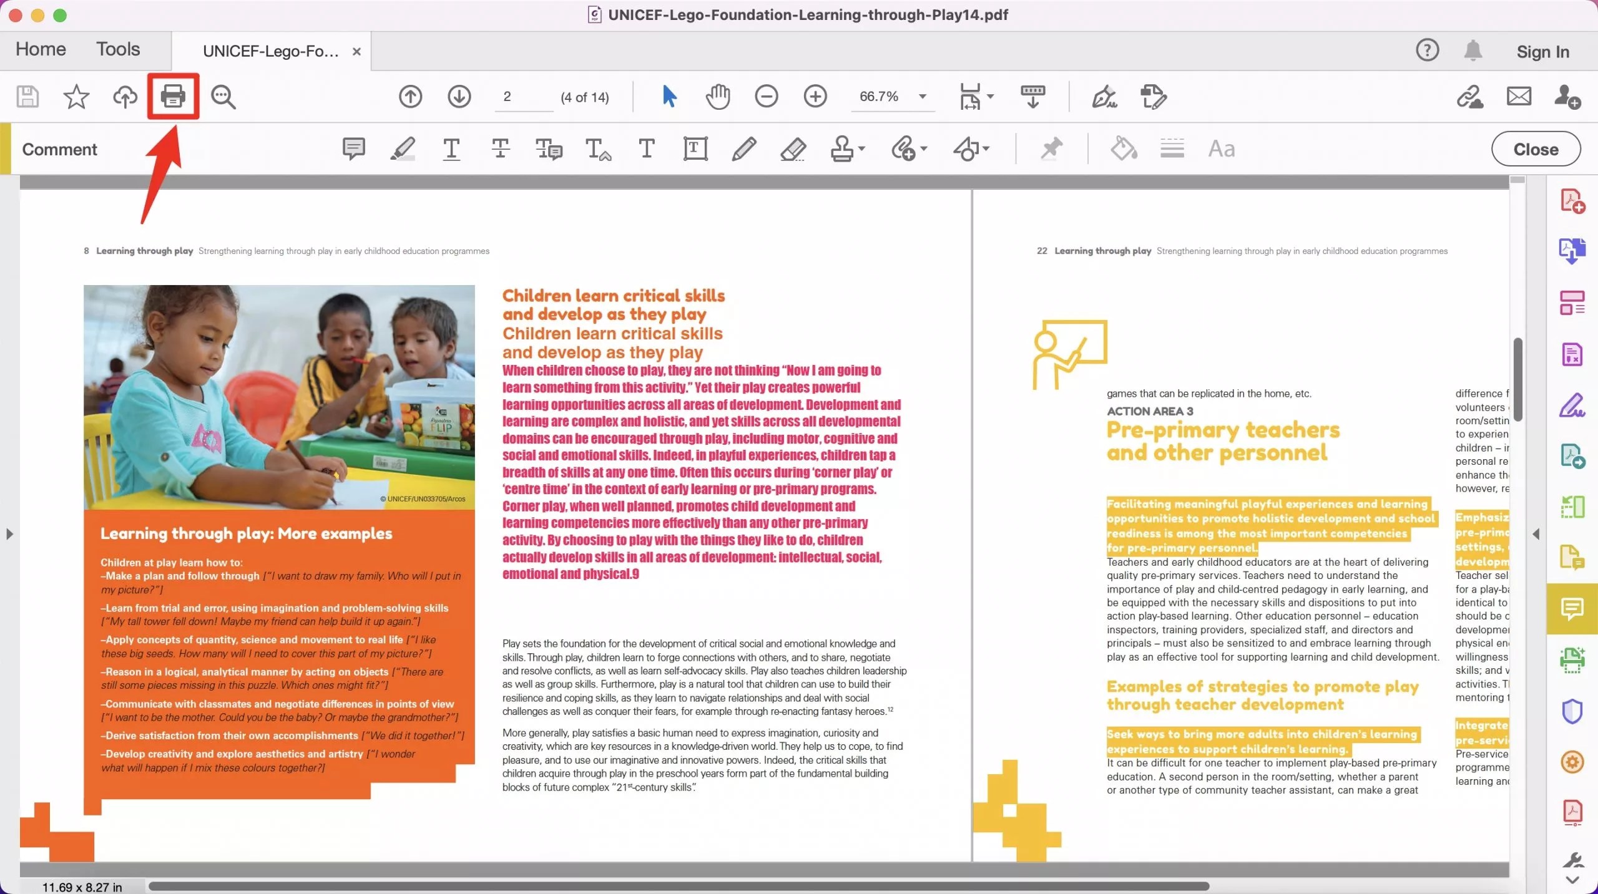Open the Home tab
The width and height of the screenshot is (1598, 894).
(x=40, y=49)
